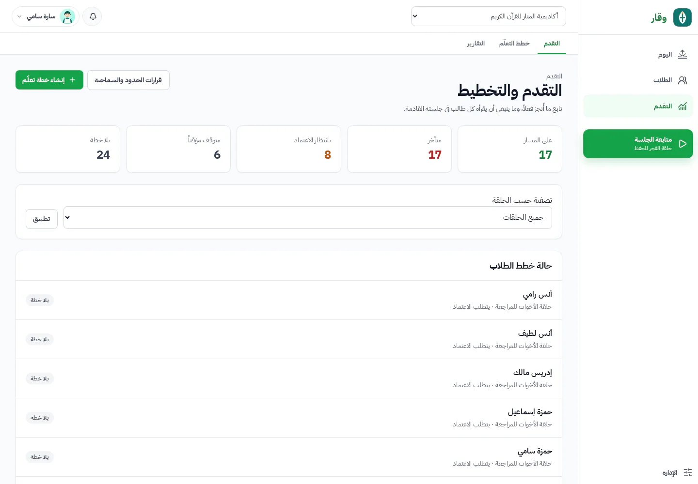Click سارة سامي user avatar

coord(67,16)
